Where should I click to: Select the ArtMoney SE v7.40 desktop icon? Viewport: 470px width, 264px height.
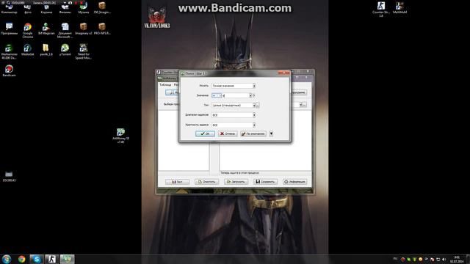pos(120,136)
